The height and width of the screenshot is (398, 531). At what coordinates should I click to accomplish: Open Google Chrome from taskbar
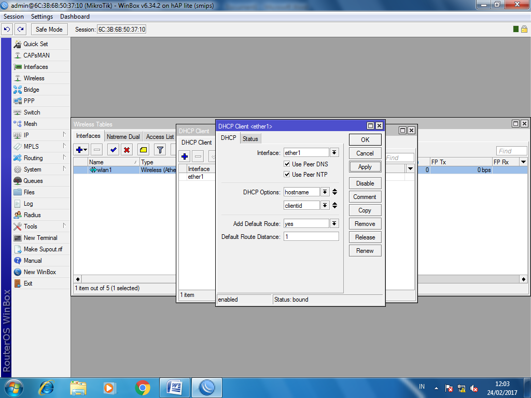143,388
